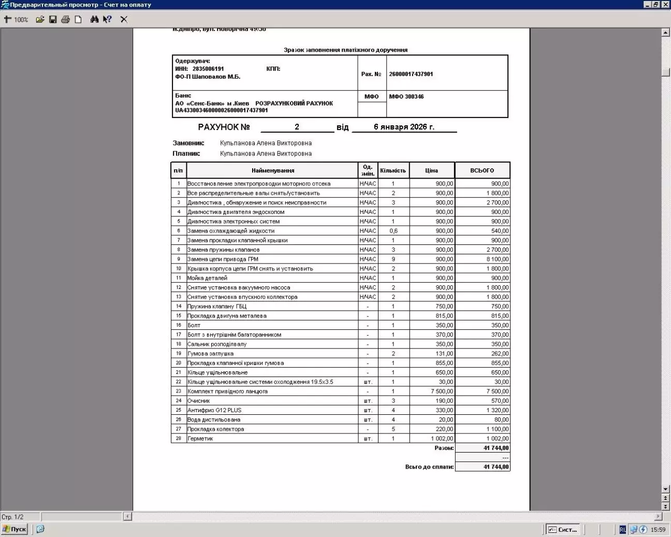Viewport: 671px width, 537px height.
Task: Print the invoice using the printer icon
Action: pos(65,20)
